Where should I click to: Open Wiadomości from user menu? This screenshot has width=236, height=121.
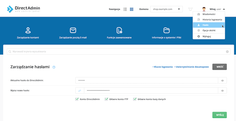click(209, 14)
